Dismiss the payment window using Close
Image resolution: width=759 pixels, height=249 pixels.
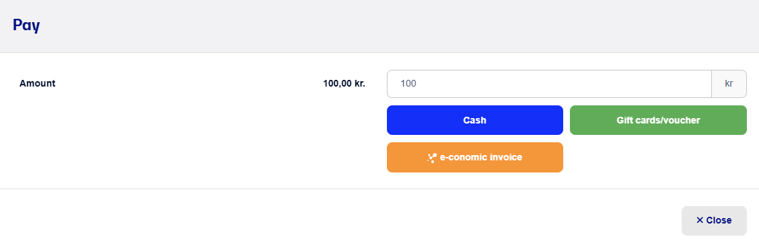pos(714,221)
